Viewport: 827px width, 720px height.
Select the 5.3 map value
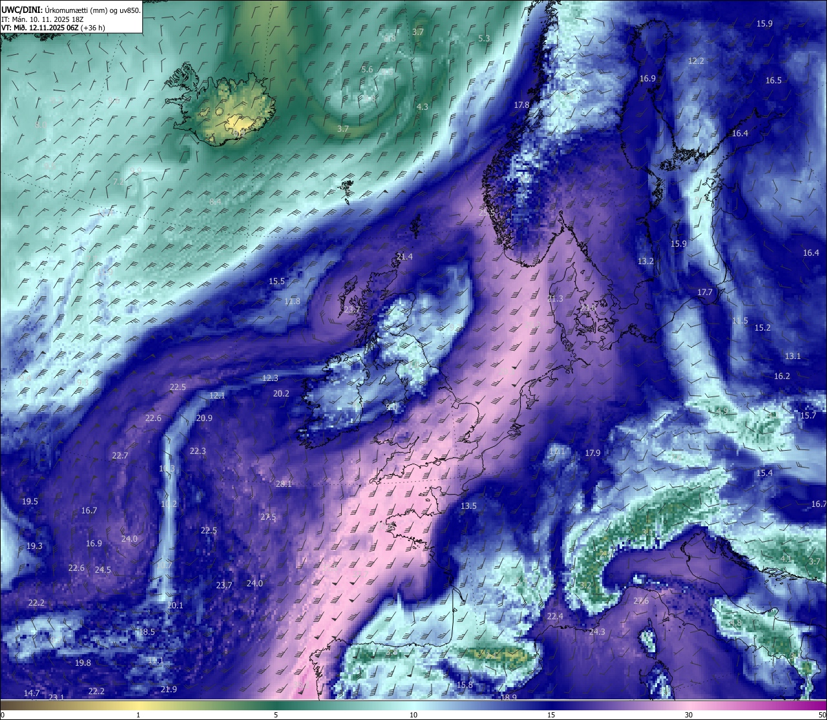click(484, 38)
